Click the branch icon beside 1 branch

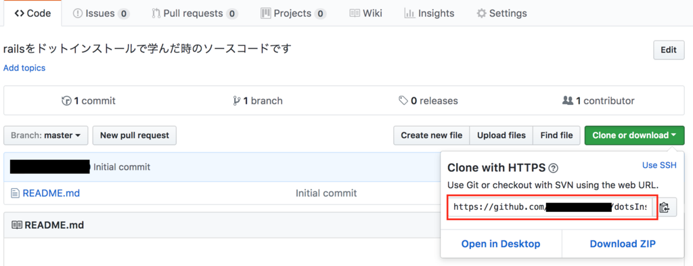tap(236, 101)
